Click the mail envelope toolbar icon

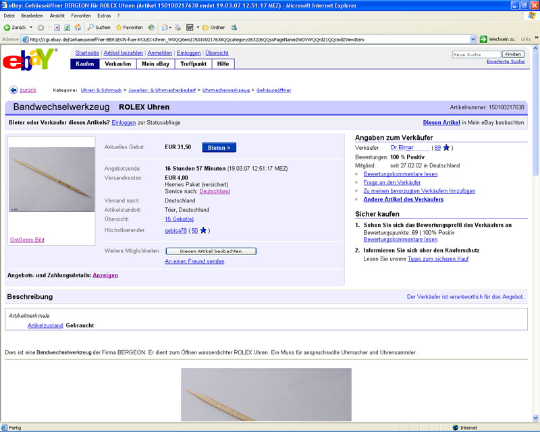coord(165,28)
